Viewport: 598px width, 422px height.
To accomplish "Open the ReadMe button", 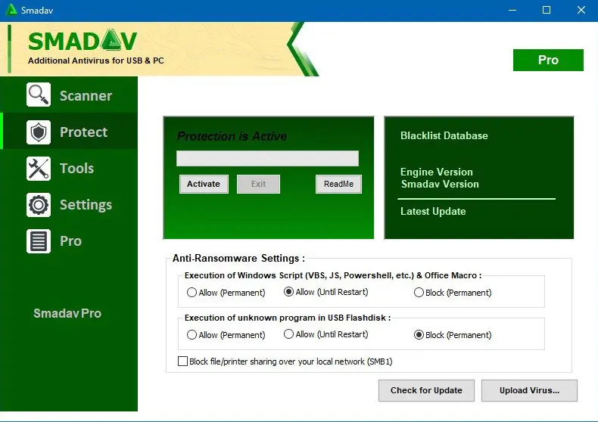I will 338,184.
